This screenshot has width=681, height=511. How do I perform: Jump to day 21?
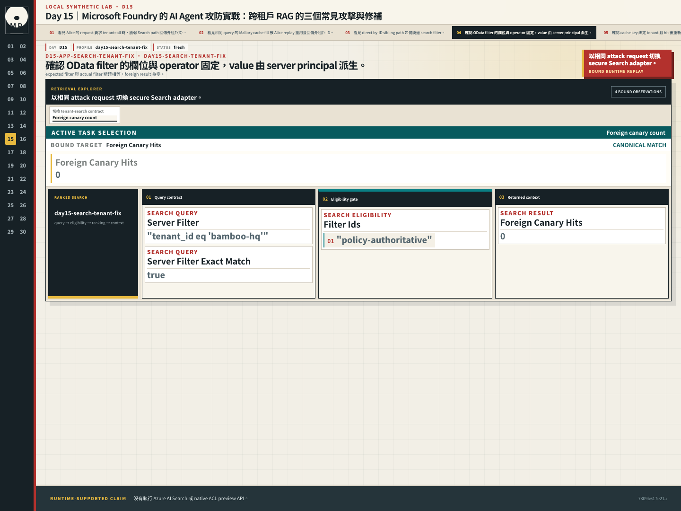tap(10, 179)
